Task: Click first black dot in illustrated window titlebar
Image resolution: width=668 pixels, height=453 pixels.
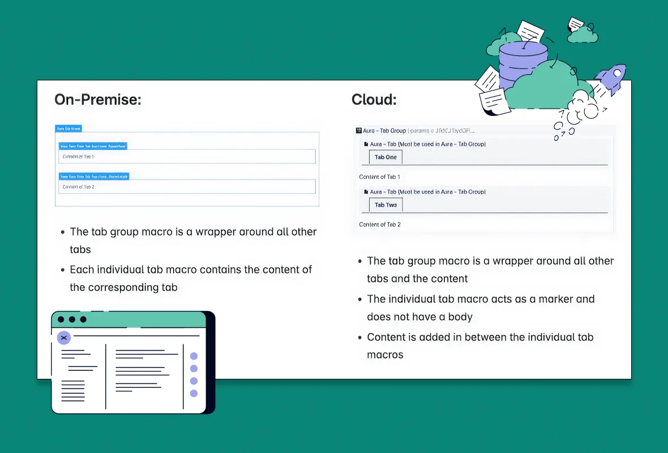Action: (x=61, y=319)
